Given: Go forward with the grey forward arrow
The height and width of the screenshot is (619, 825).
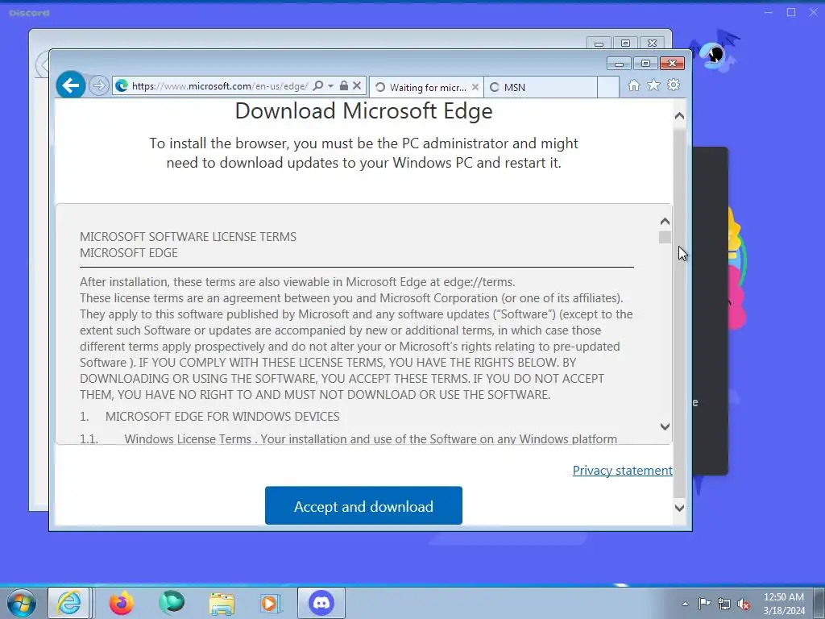Looking at the screenshot, I should [98, 85].
